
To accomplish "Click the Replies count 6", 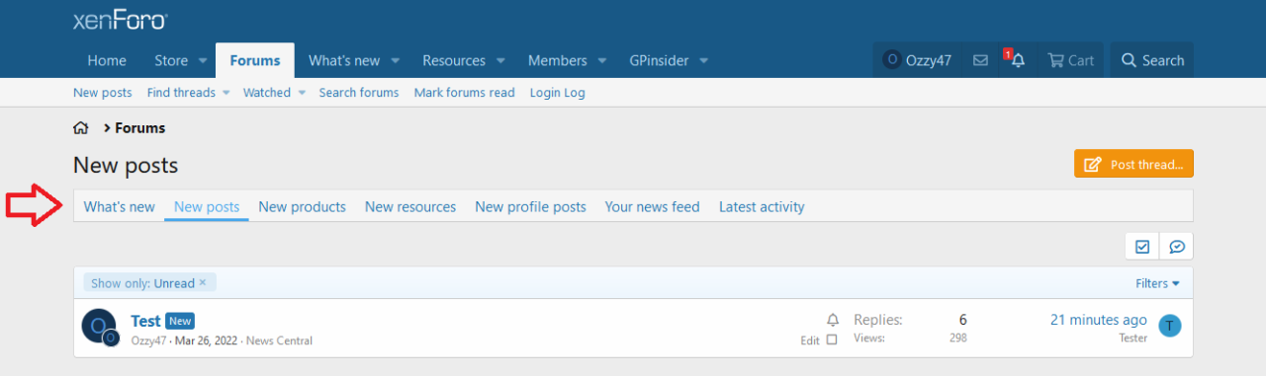I will pyautogui.click(x=962, y=320).
